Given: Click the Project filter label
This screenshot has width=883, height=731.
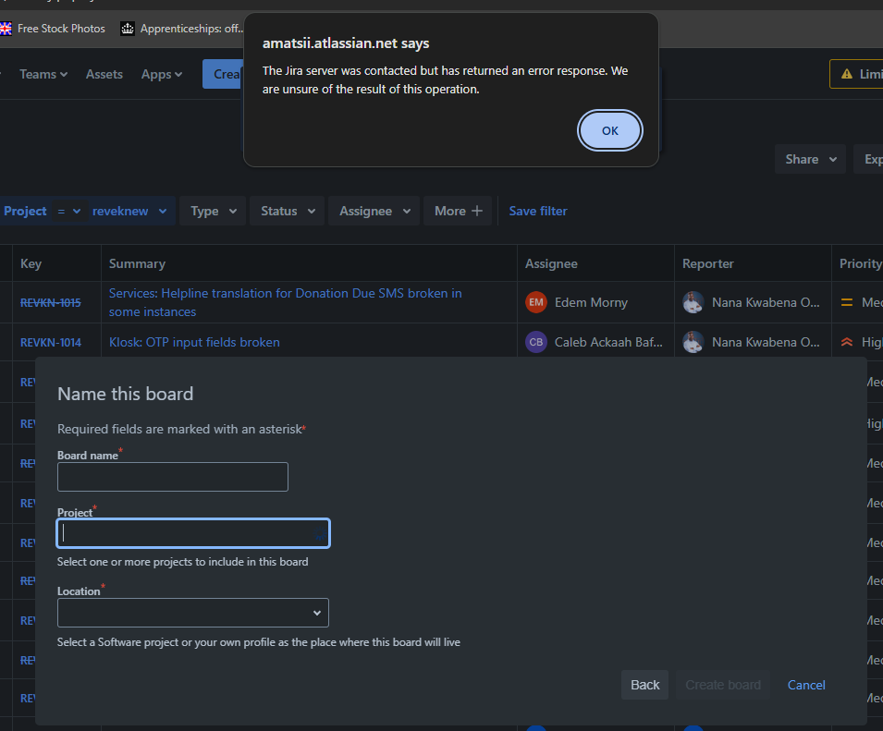Looking at the screenshot, I should click(25, 211).
